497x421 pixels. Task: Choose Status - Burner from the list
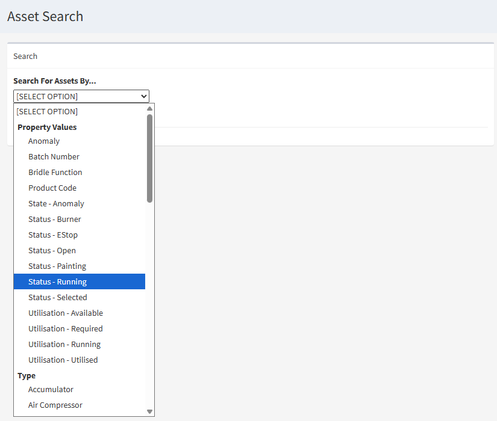point(55,219)
